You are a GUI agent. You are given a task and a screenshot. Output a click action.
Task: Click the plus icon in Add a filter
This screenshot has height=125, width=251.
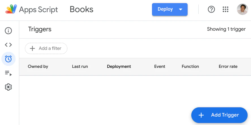32,48
